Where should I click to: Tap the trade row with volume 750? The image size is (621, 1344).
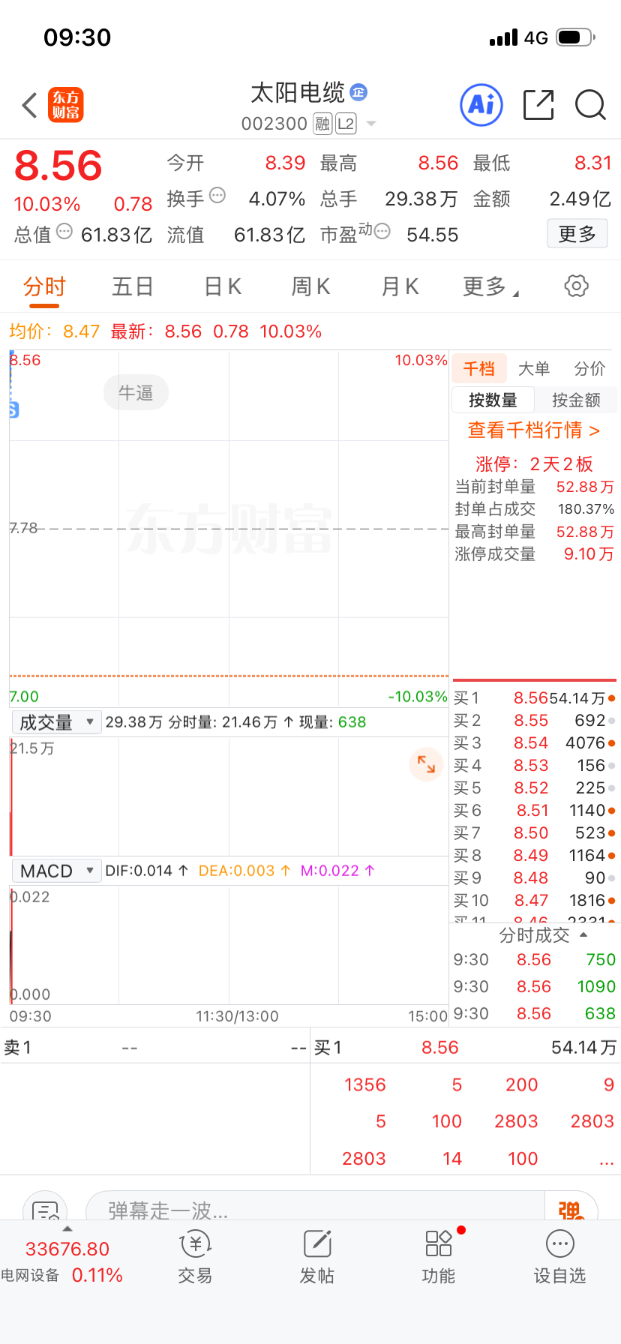[534, 959]
